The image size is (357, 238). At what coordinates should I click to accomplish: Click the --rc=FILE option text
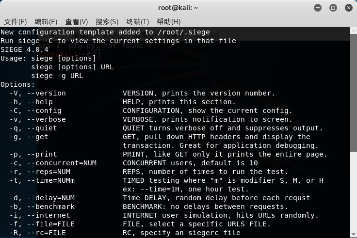[47, 233]
